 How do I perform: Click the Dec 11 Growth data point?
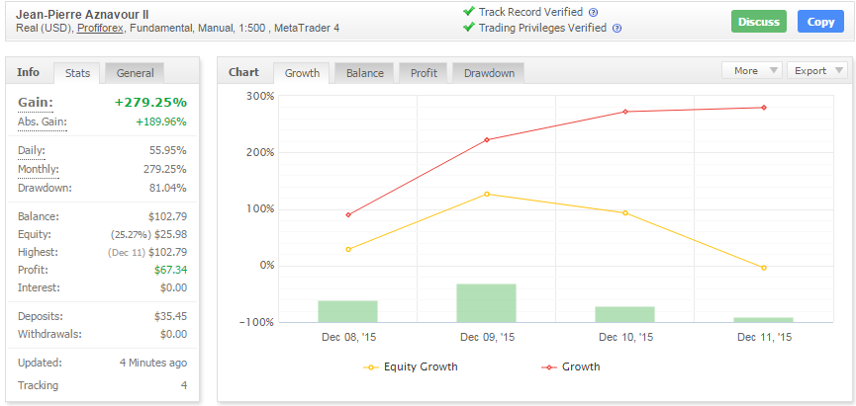(764, 108)
